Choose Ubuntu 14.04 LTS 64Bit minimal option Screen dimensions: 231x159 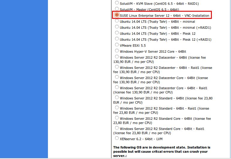tap(117, 21)
